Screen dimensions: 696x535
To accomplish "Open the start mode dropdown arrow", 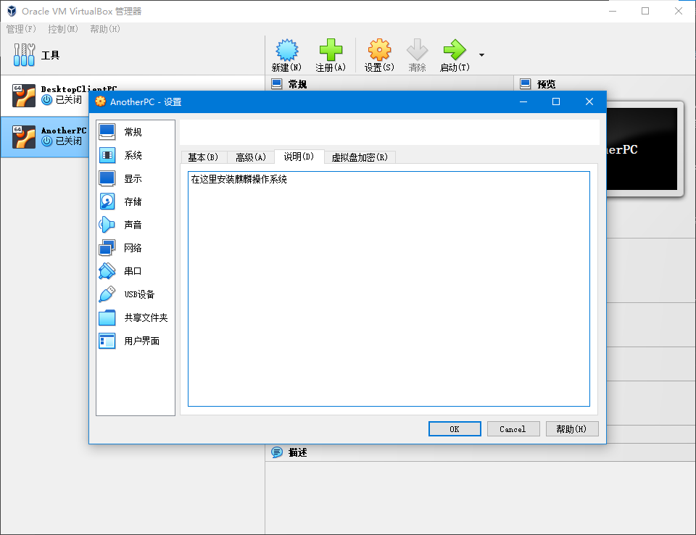I will pos(481,55).
